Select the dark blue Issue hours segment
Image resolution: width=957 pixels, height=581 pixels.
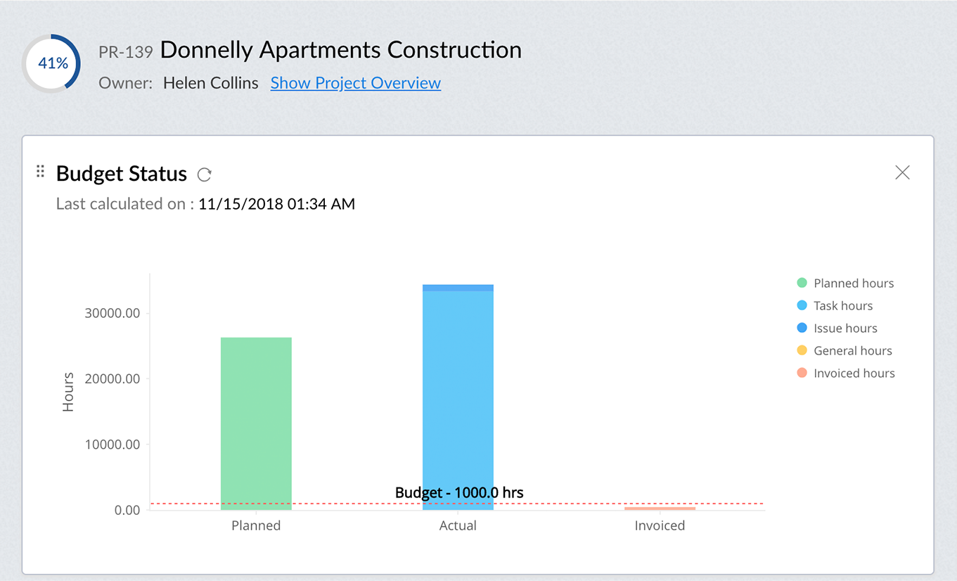[x=458, y=288]
